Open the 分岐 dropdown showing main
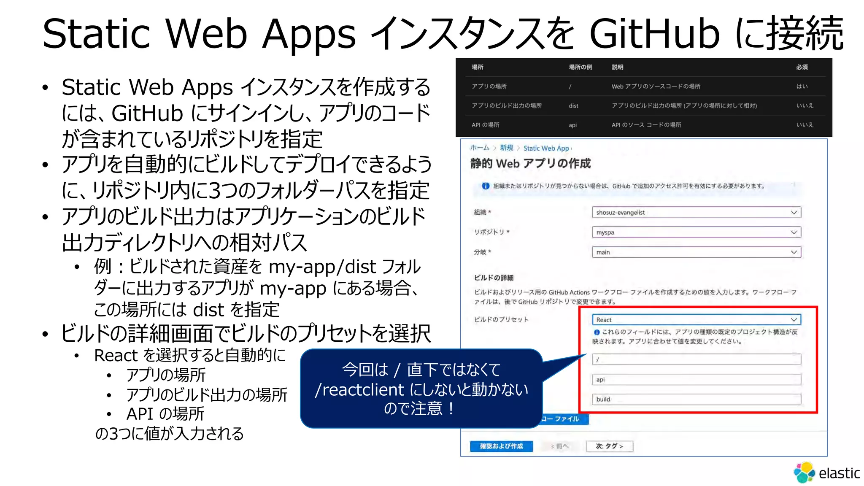 [x=696, y=252]
